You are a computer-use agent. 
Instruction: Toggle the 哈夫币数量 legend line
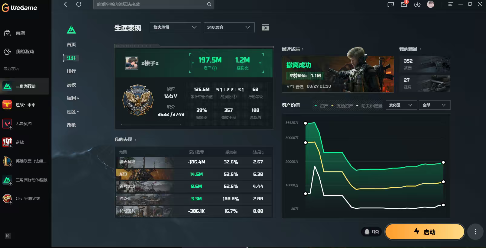(369, 106)
